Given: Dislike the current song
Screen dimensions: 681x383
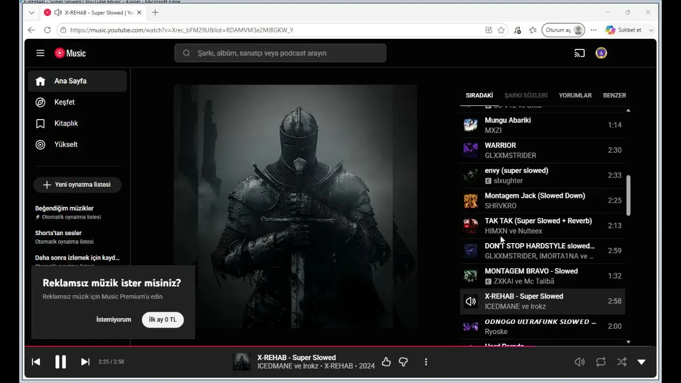Looking at the screenshot, I should pos(403,362).
